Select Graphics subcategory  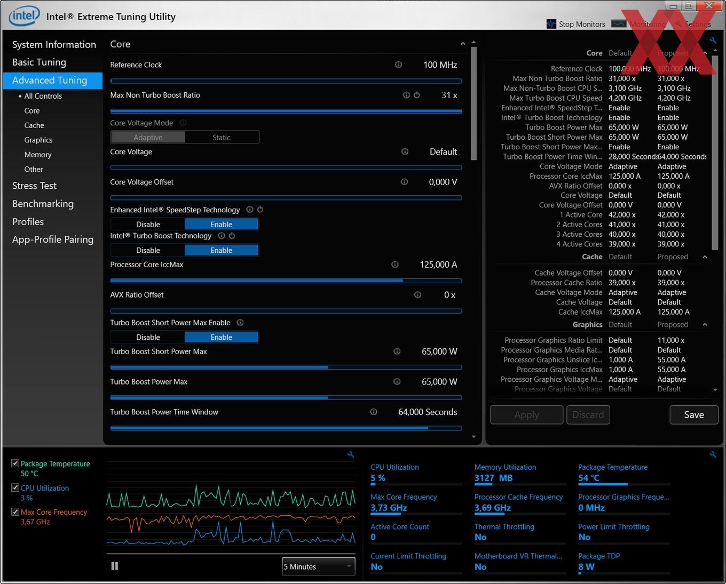pyautogui.click(x=38, y=140)
